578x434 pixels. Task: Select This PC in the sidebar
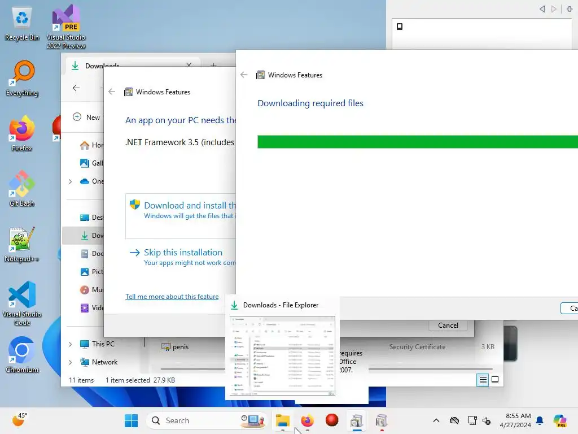[x=98, y=344]
